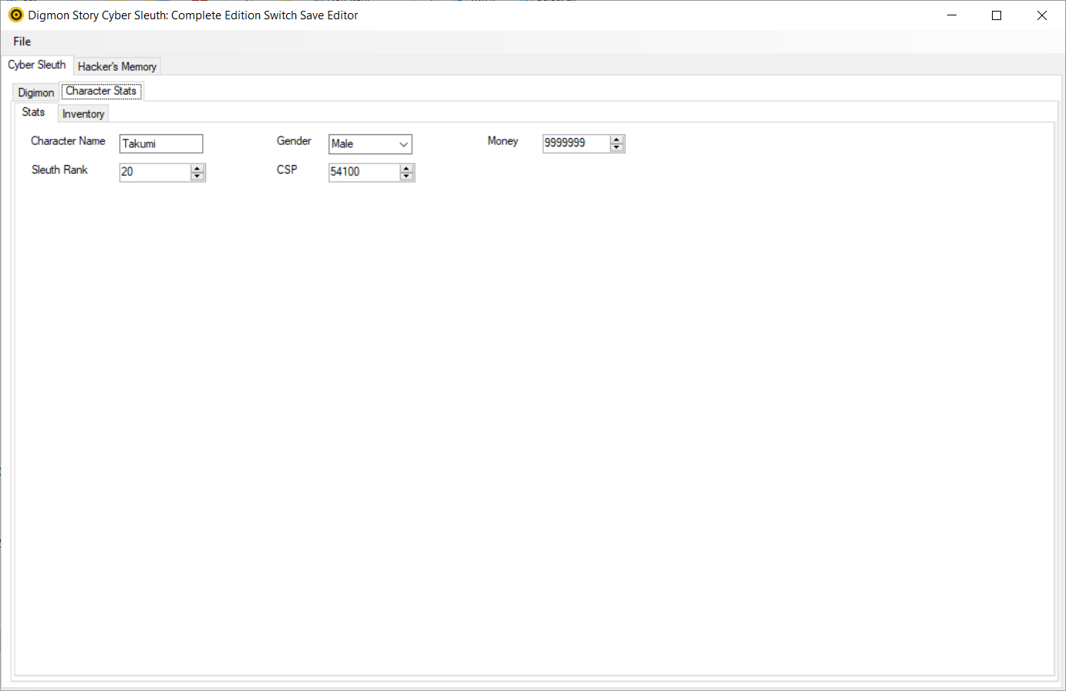This screenshot has width=1066, height=691.
Task: Click the Character Name field containing Takumi
Action: click(x=161, y=143)
